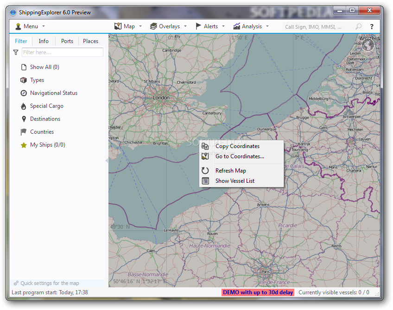Expand the Overlays dropdown arrow
The height and width of the screenshot is (310, 393).
pyautogui.click(x=185, y=26)
